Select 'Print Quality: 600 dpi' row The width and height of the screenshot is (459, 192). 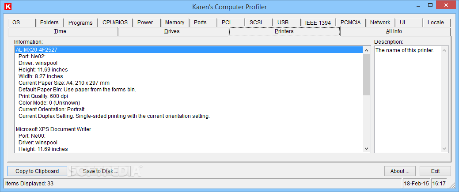(x=189, y=96)
